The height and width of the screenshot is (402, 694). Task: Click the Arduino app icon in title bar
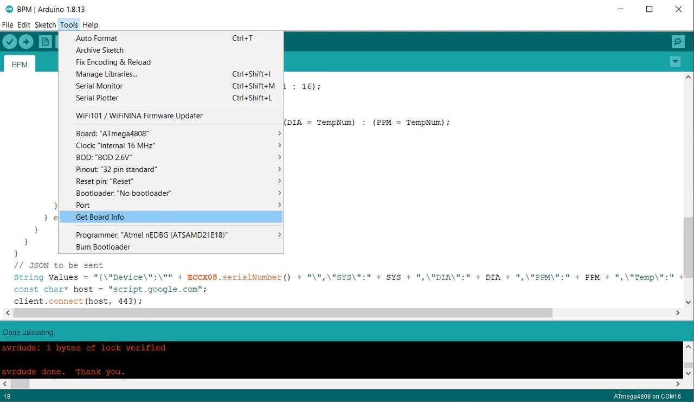pyautogui.click(x=9, y=9)
